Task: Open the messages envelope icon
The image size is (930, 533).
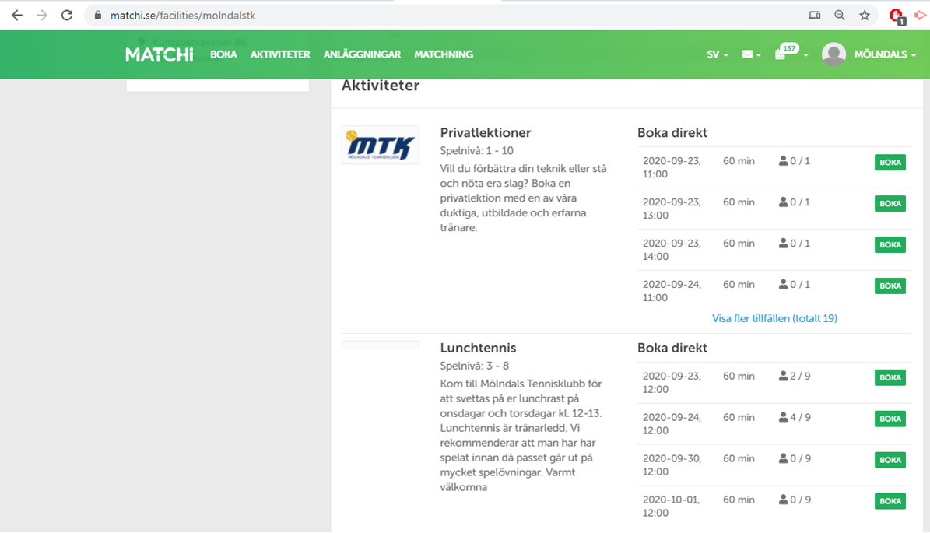Action: (749, 54)
